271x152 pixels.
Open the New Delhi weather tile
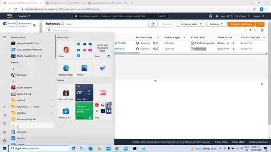coord(84,93)
